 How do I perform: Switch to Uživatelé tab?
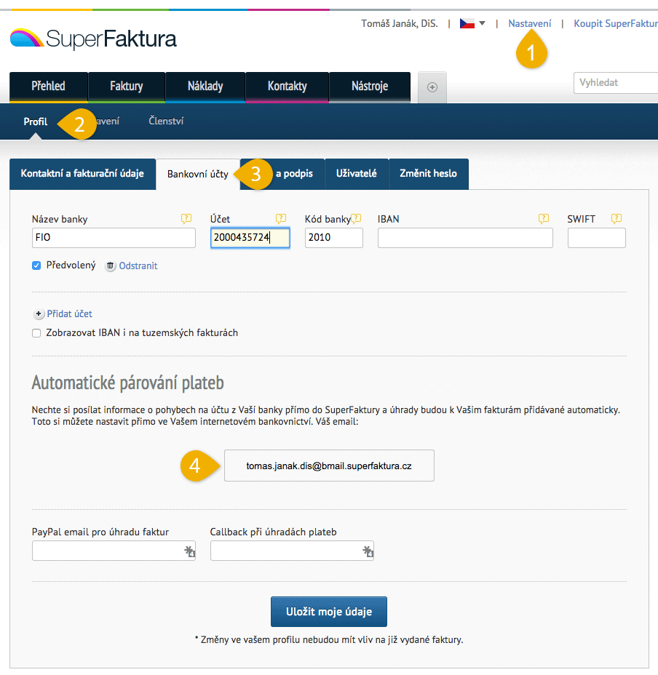click(357, 174)
